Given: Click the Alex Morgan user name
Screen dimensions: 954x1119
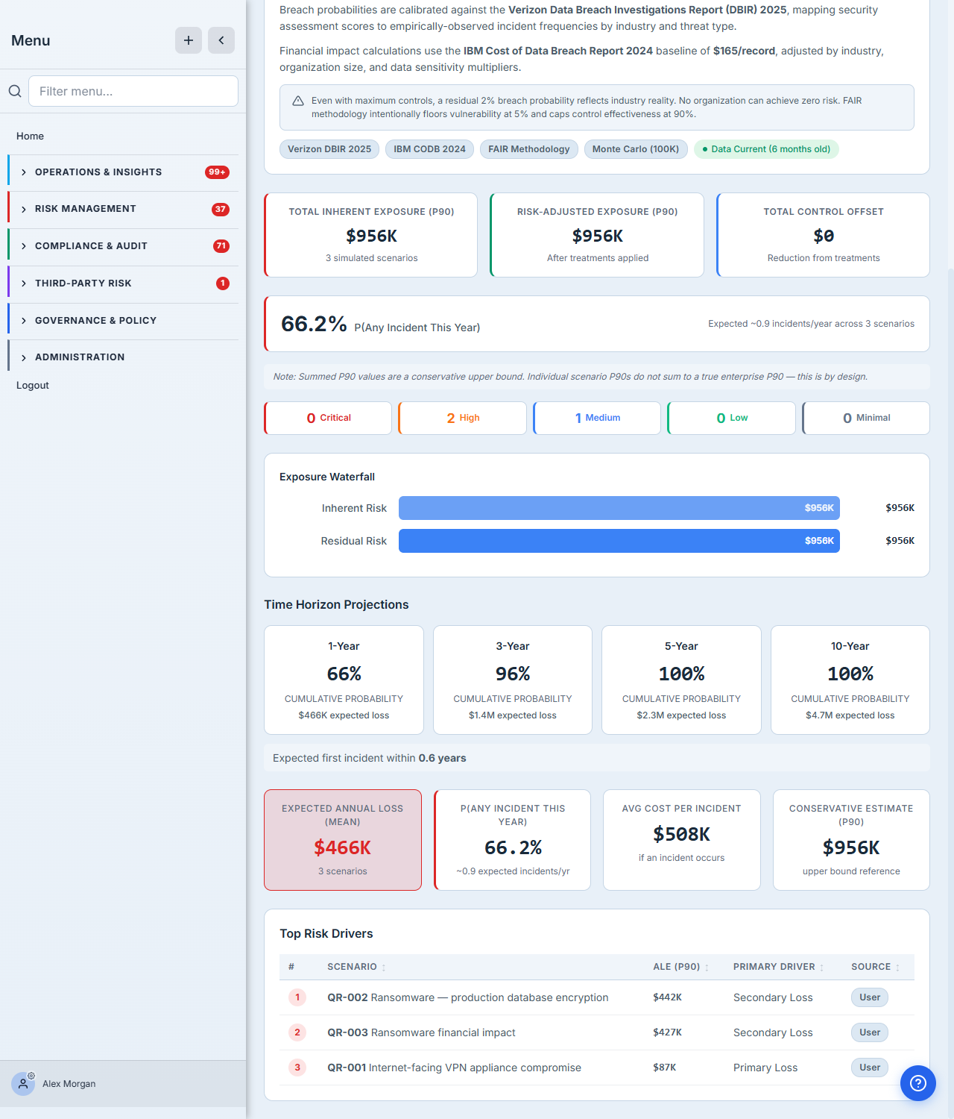Looking at the screenshot, I should (69, 1084).
